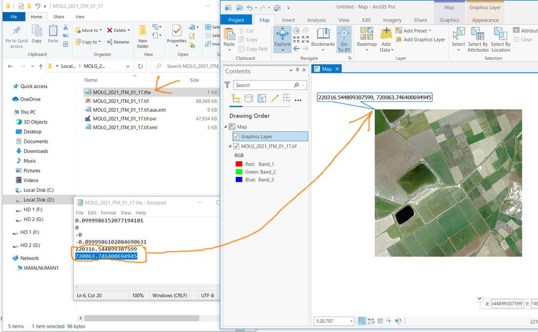
Task: Click the Red Band_1 color swatch
Action: tap(239, 164)
